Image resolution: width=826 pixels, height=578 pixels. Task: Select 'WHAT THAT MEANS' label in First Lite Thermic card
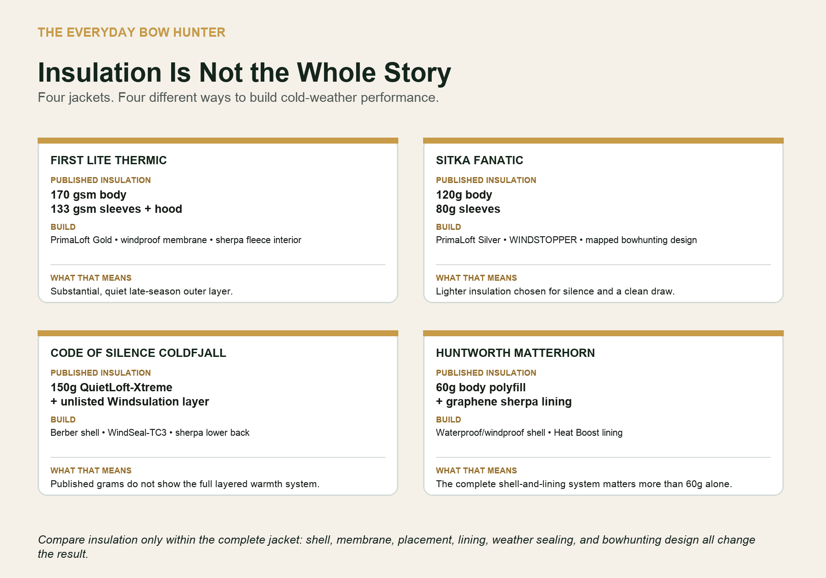[91, 278]
